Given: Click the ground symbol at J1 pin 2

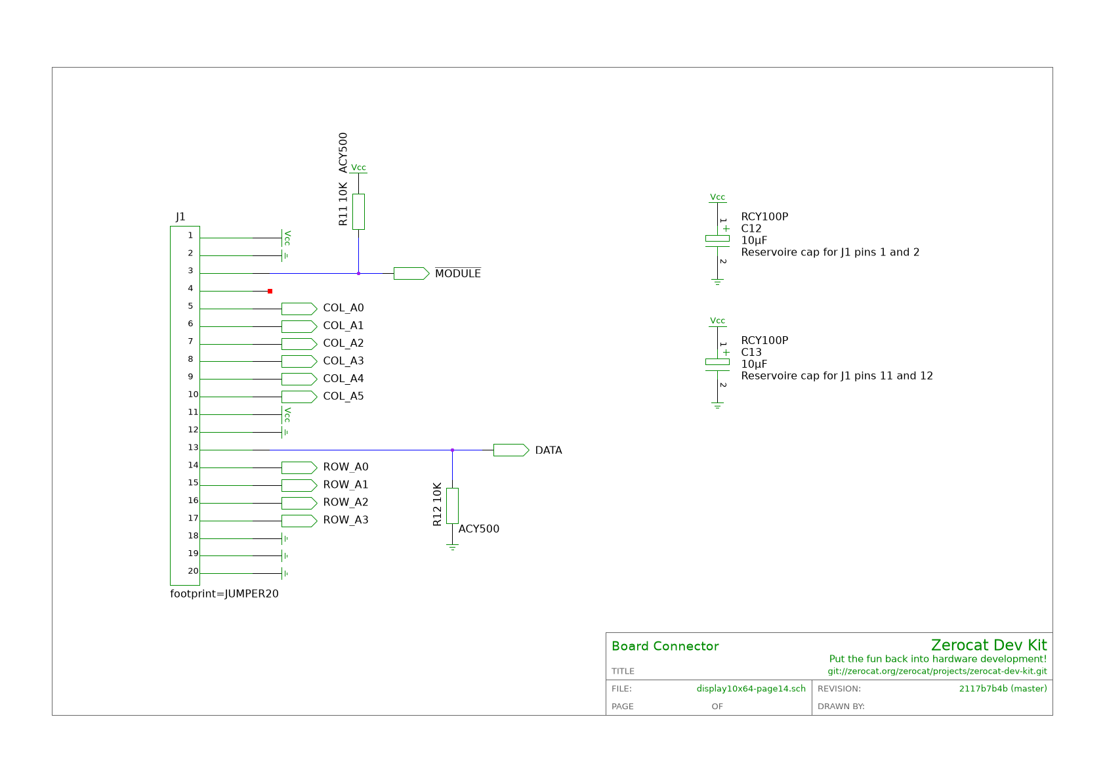Looking at the screenshot, I should point(285,255).
